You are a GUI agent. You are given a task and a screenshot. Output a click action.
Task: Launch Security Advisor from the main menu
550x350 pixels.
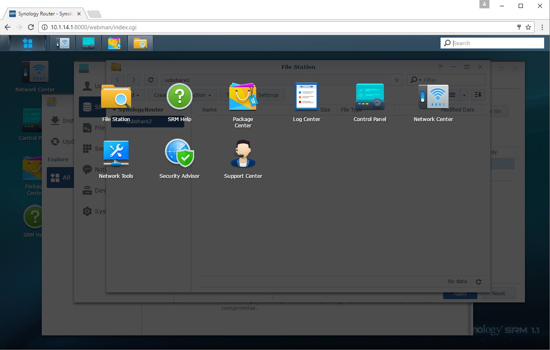180,159
